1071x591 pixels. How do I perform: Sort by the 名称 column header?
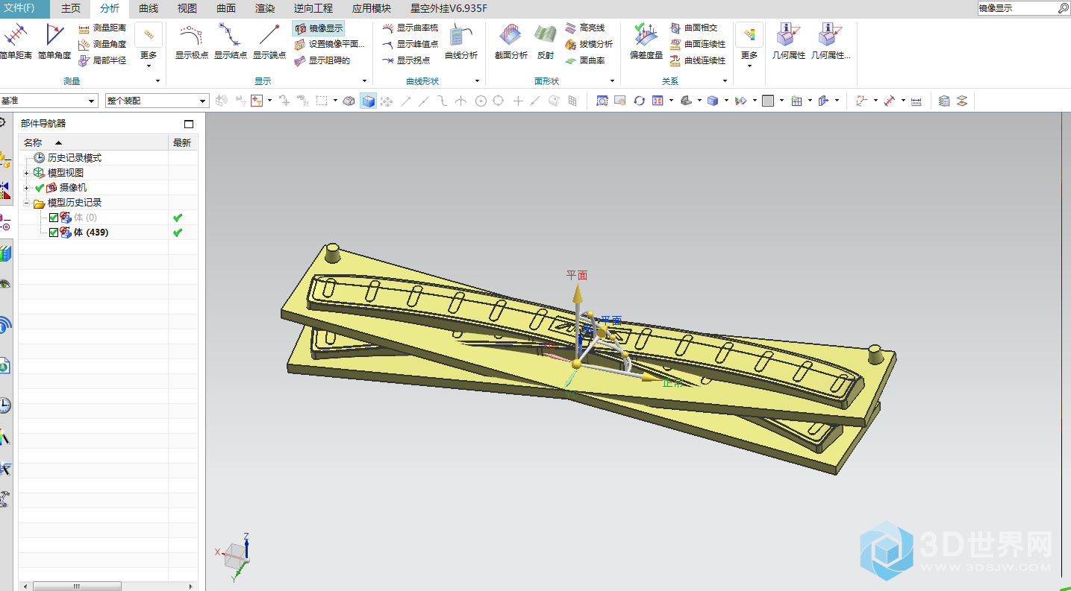click(93, 142)
